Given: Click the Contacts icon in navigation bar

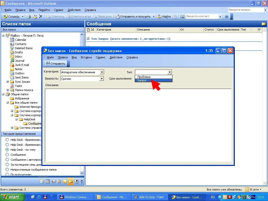Looking at the screenshot, I should coord(53,181).
